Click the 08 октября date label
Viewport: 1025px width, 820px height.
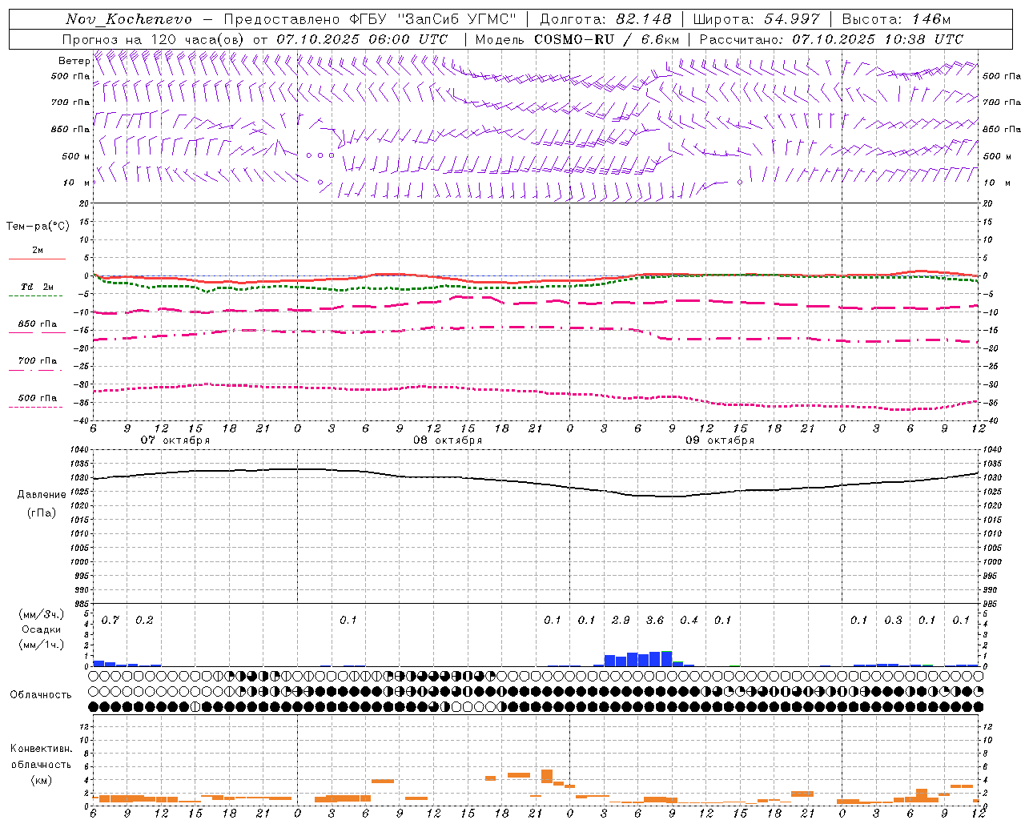point(448,440)
